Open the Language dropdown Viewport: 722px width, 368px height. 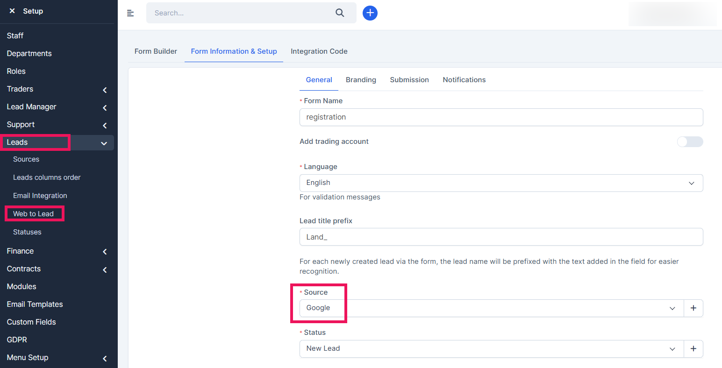click(500, 183)
